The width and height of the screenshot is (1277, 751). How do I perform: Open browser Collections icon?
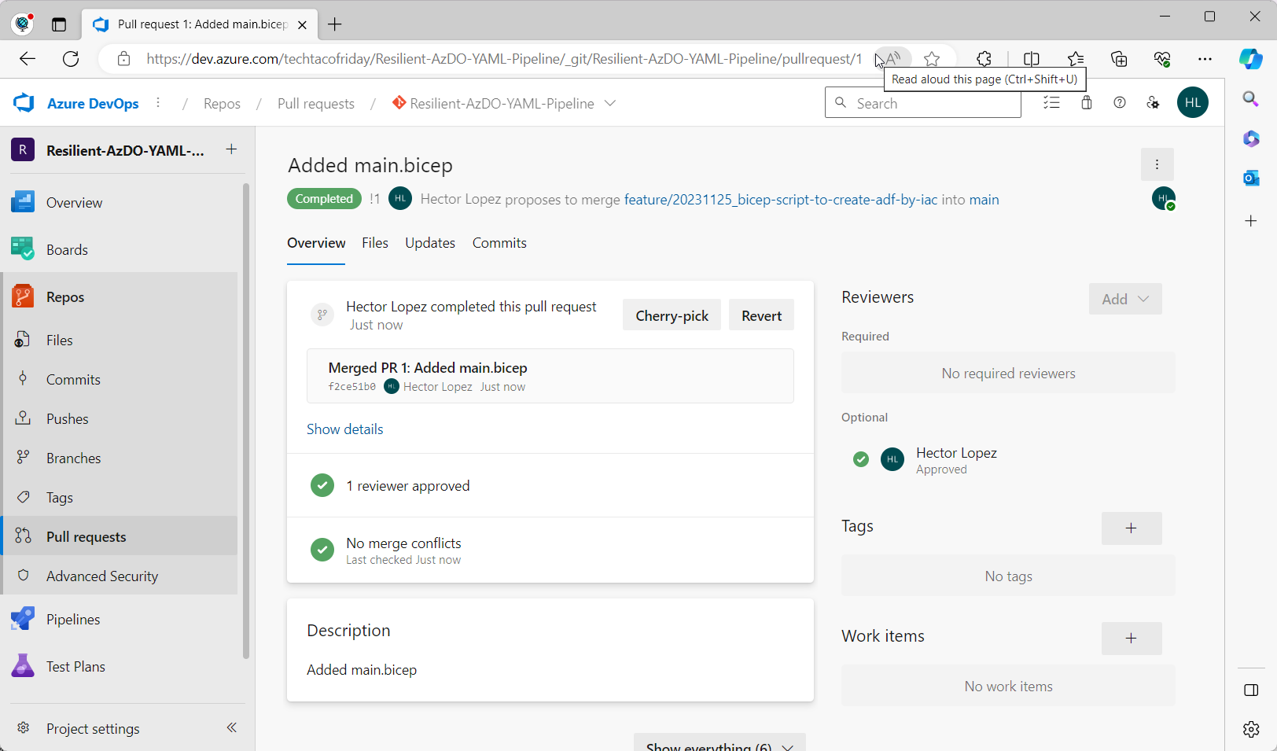point(1118,59)
